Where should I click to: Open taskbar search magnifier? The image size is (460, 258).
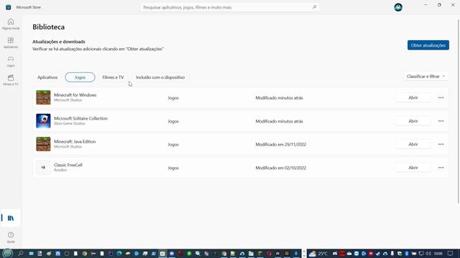(21, 253)
